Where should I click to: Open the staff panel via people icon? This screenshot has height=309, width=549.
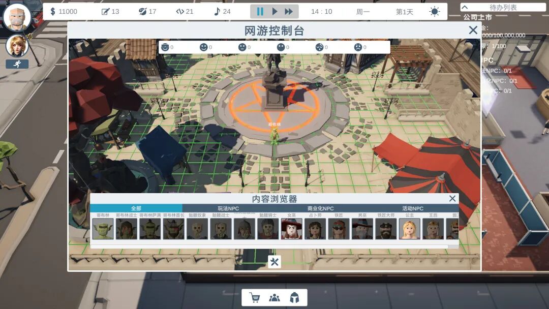coord(274,298)
